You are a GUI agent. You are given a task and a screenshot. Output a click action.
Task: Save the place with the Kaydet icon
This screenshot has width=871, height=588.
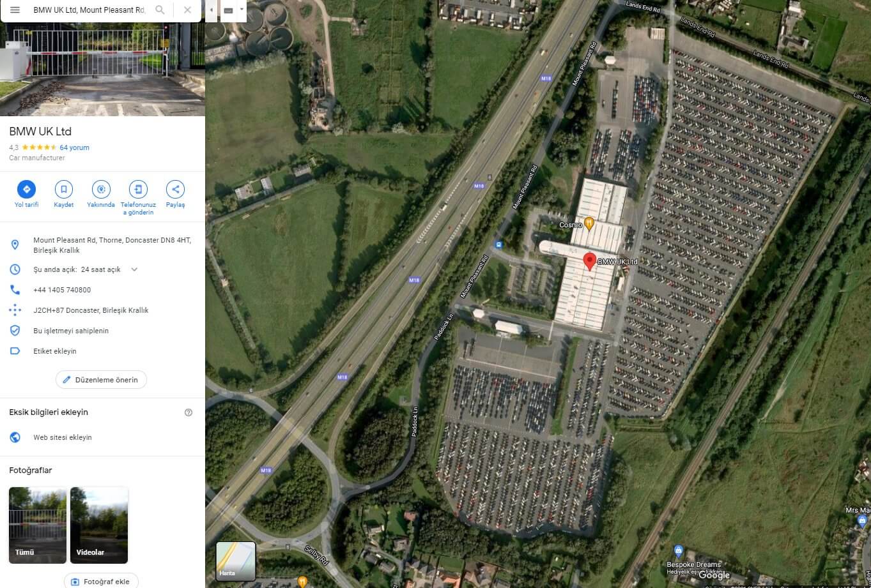[63, 189]
